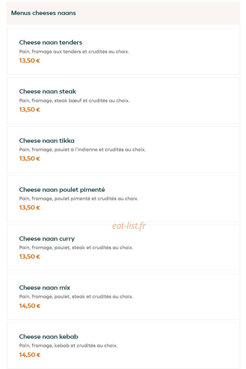This screenshot has height=369, width=246.
Task: Click the poulet pimenté description line
Action: [x=79, y=199]
